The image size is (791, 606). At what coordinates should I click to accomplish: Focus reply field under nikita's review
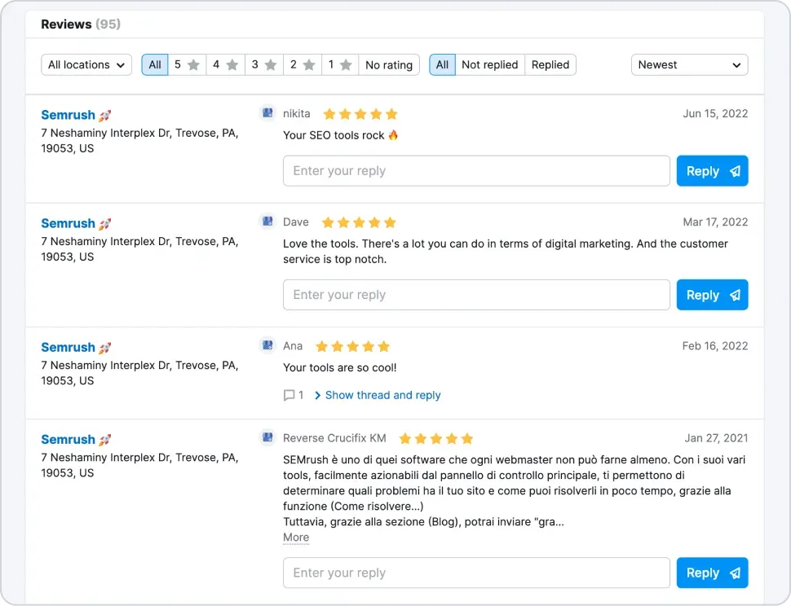pyautogui.click(x=476, y=171)
